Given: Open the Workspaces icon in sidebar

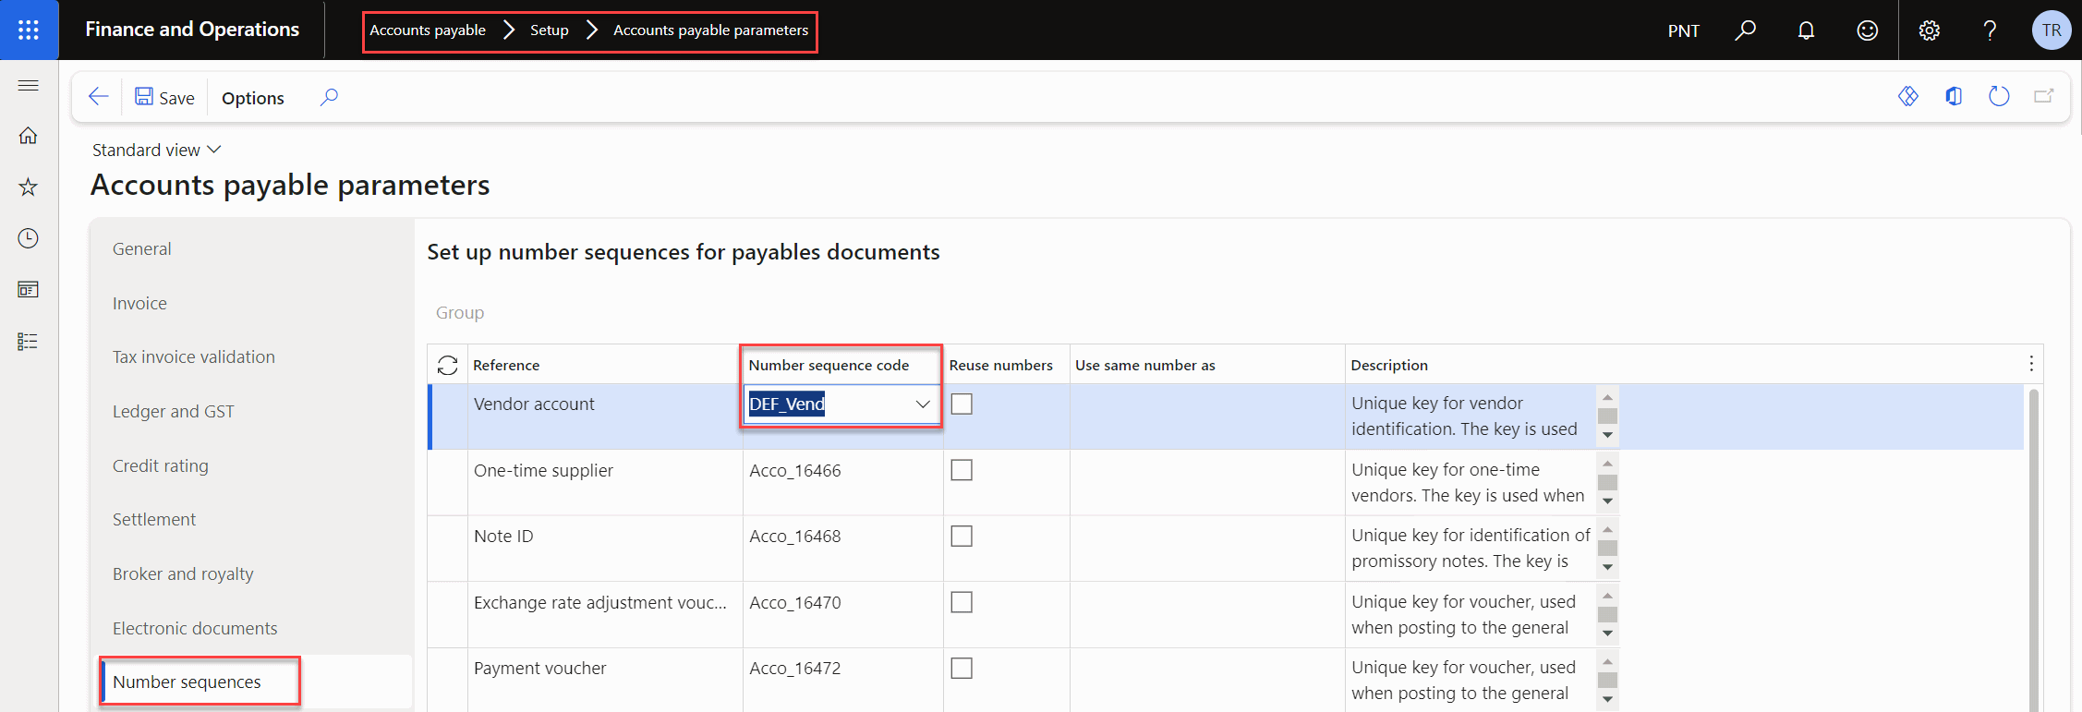Looking at the screenshot, I should click(x=29, y=290).
